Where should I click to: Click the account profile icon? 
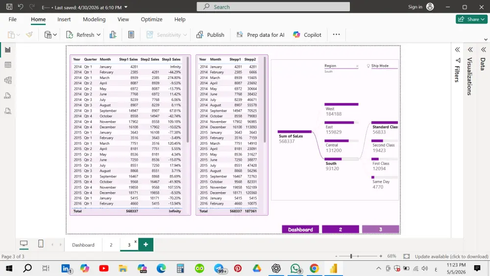coord(430,6)
